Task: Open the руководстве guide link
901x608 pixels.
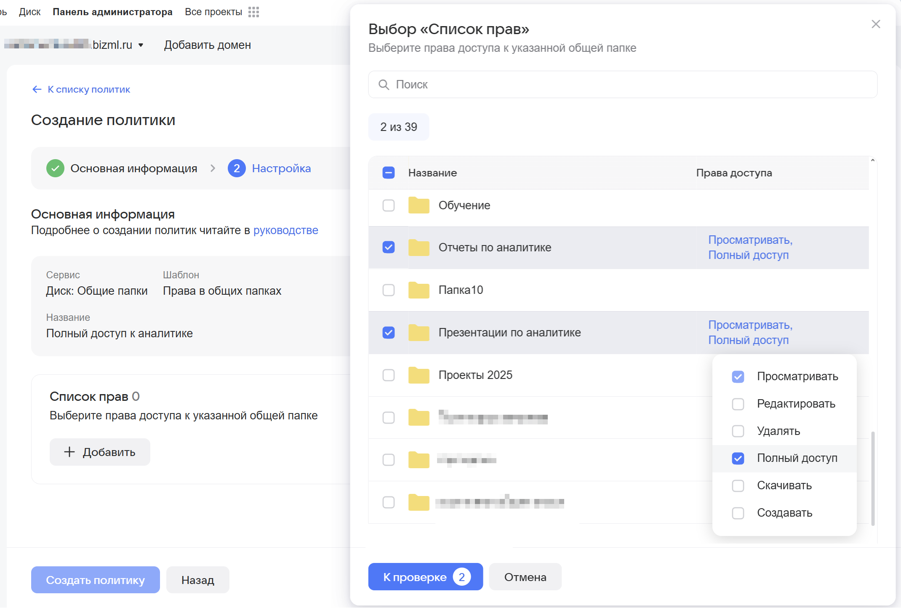Action: click(x=285, y=230)
